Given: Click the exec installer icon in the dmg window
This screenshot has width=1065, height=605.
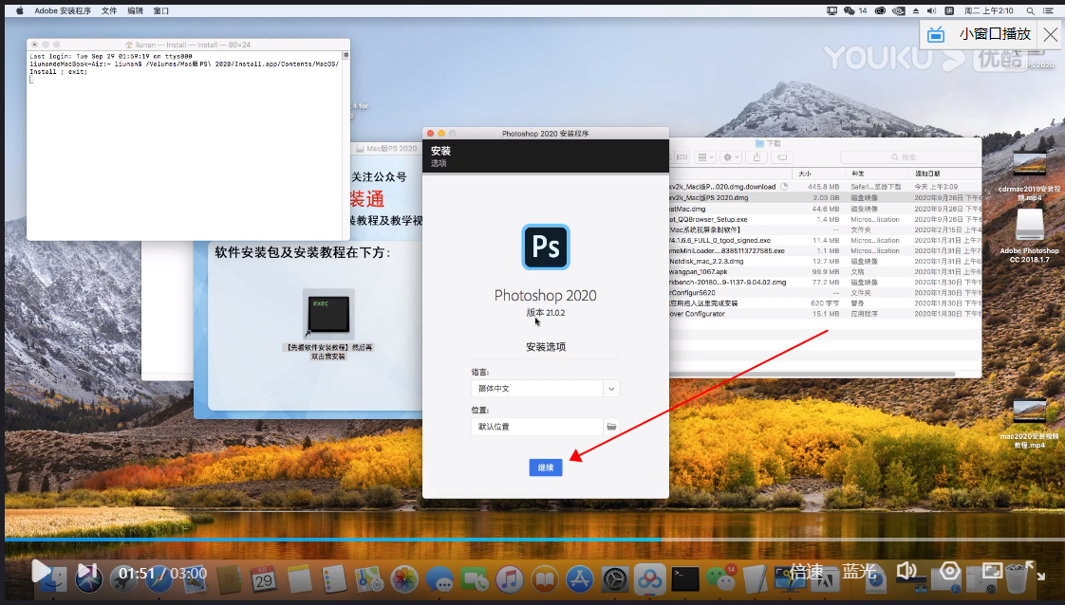Looking at the screenshot, I should (328, 313).
